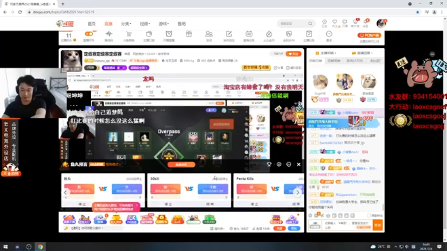Click the orange PC客户端 button
The width and height of the screenshot is (447, 251).
(x=369, y=36)
